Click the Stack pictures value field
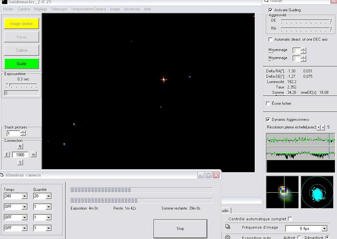 point(13,133)
